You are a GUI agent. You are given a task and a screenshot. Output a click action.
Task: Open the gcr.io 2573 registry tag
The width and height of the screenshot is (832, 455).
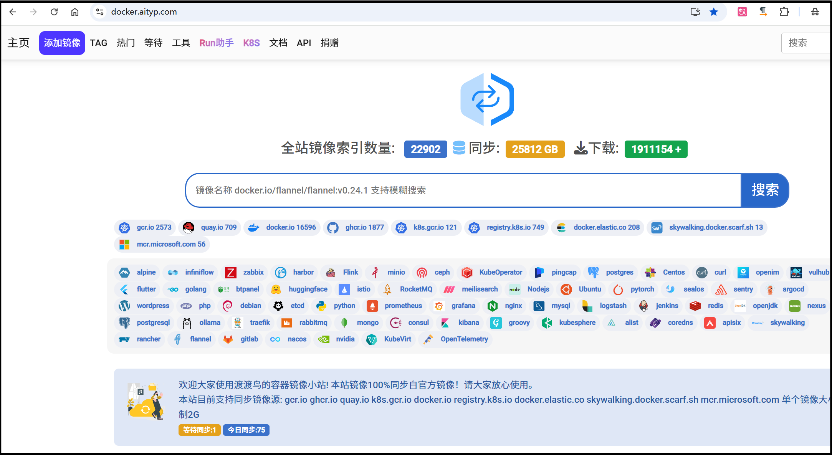click(x=145, y=227)
